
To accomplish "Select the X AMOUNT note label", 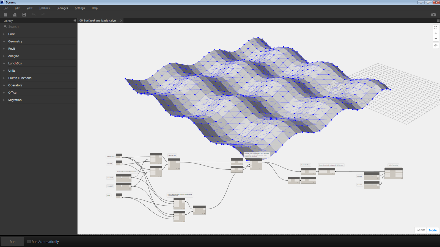I will pyautogui.click(x=110, y=178).
